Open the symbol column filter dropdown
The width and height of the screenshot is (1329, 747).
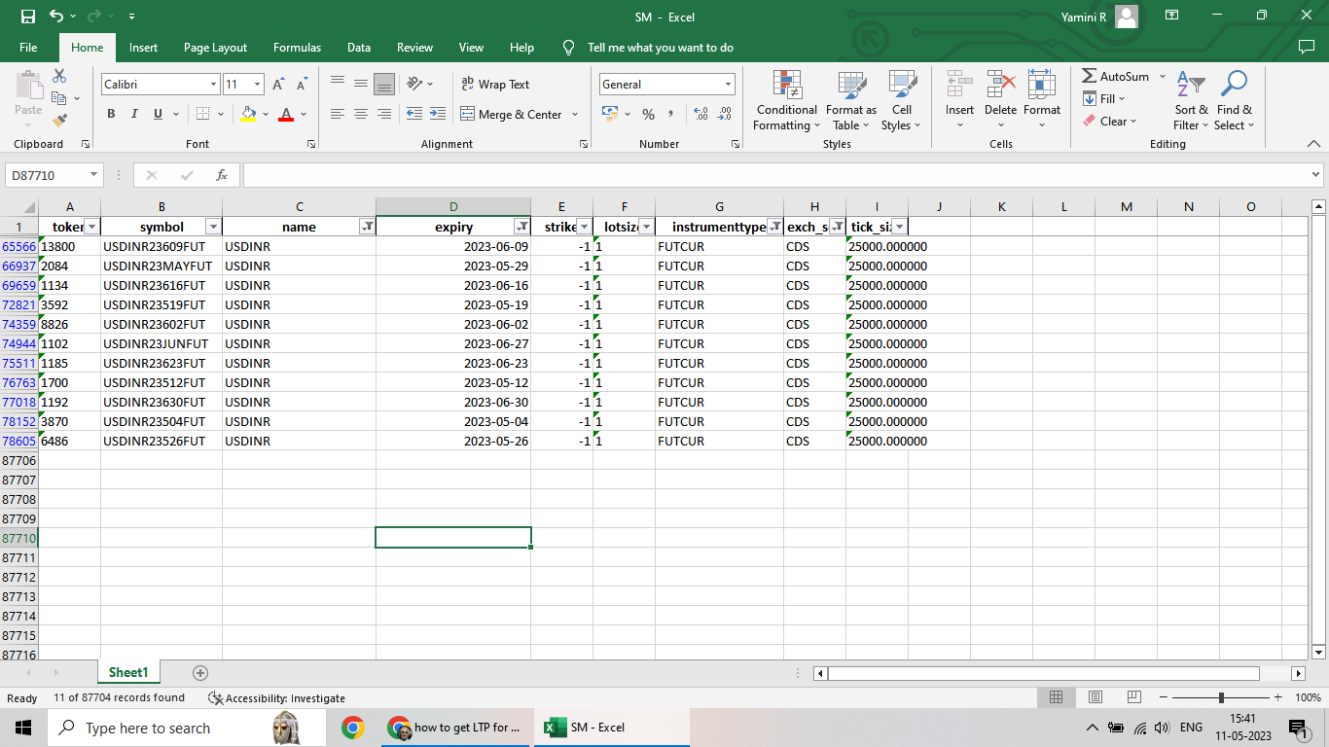coord(214,227)
